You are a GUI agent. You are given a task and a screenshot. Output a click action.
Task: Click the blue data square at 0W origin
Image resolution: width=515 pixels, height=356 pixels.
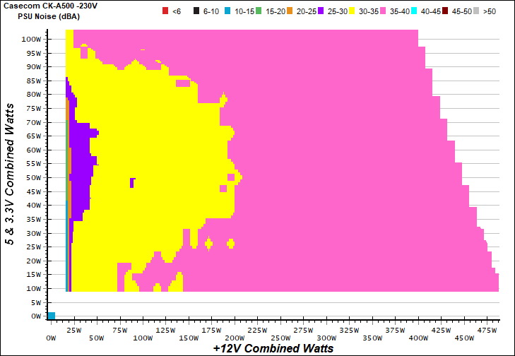tap(51, 316)
